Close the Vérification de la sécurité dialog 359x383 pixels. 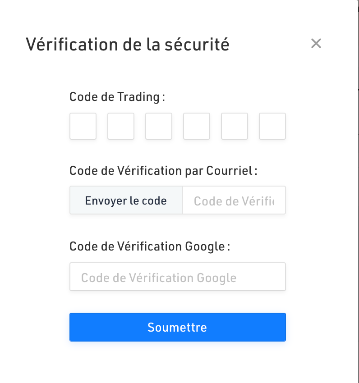[x=316, y=43]
